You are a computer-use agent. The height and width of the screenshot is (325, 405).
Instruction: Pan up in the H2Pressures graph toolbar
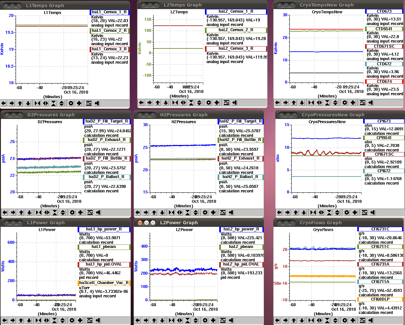[154, 213]
